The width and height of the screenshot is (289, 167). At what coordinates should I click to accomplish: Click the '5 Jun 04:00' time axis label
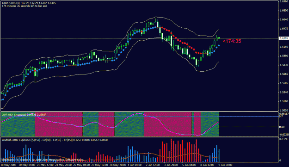[189, 165]
